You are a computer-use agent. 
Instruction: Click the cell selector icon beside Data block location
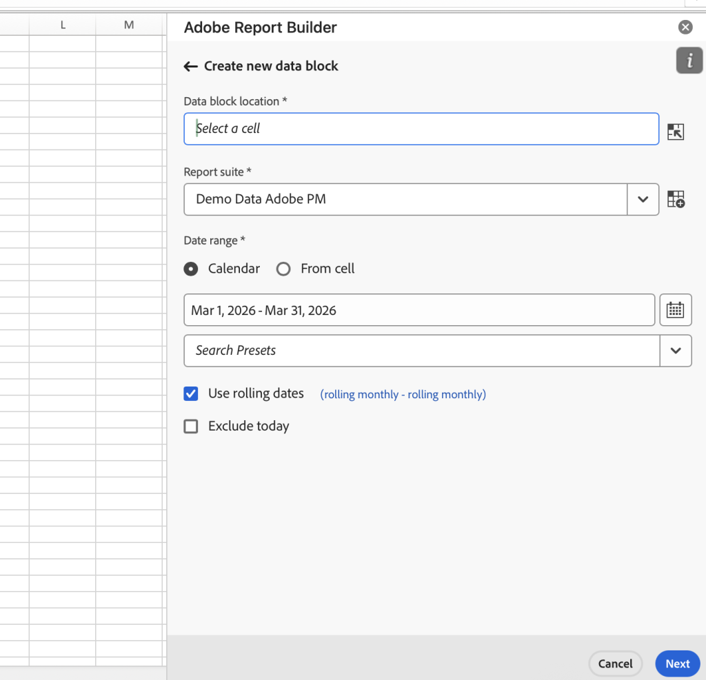coord(676,131)
